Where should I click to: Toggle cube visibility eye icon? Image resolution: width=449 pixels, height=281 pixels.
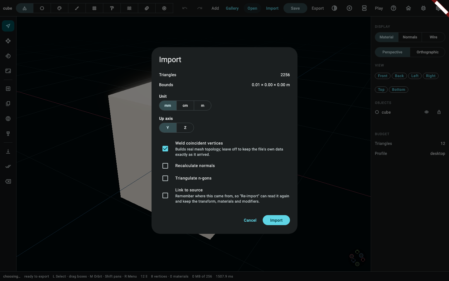coord(427,112)
